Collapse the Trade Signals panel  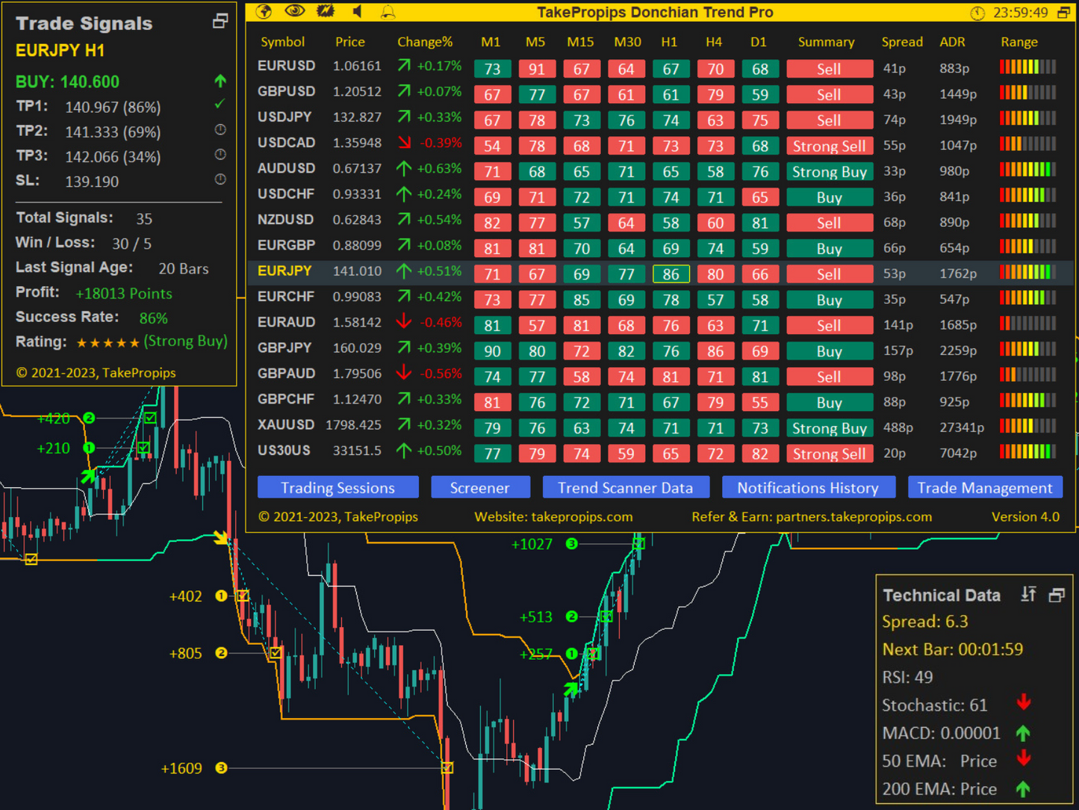click(x=220, y=22)
